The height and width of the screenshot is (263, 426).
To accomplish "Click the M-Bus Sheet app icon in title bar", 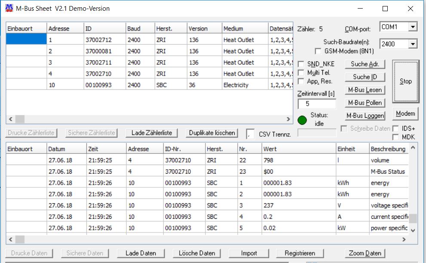I will coord(9,9).
